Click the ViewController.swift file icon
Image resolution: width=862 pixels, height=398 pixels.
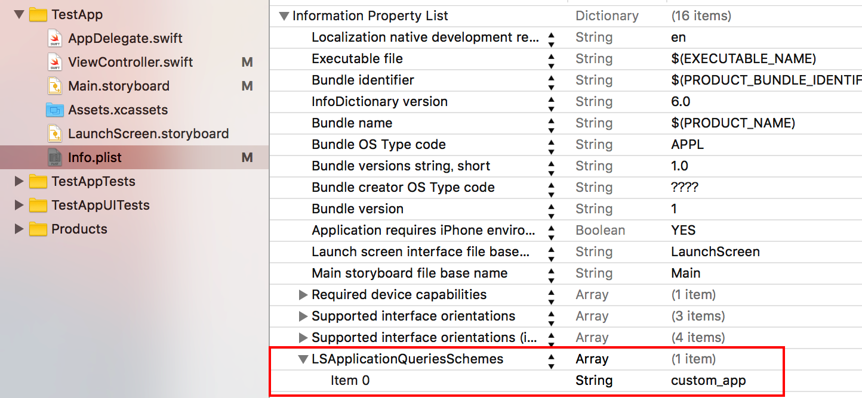coord(55,63)
